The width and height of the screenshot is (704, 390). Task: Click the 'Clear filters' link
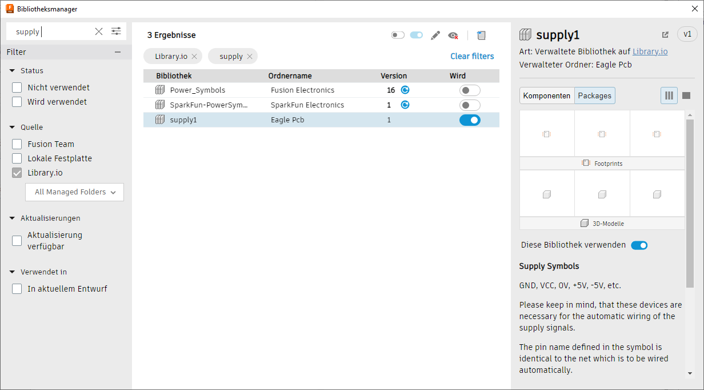click(472, 56)
